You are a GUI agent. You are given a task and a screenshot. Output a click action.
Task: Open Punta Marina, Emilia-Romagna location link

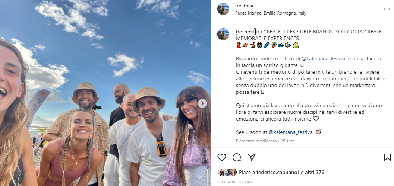click(271, 13)
